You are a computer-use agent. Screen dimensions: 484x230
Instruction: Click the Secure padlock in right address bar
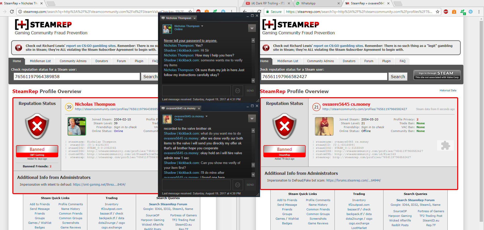point(268,12)
